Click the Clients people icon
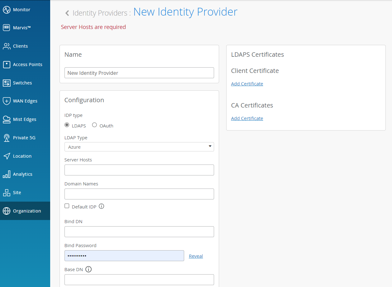 pos(7,46)
